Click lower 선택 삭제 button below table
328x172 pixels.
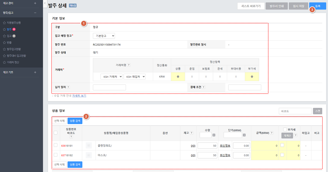(59, 164)
